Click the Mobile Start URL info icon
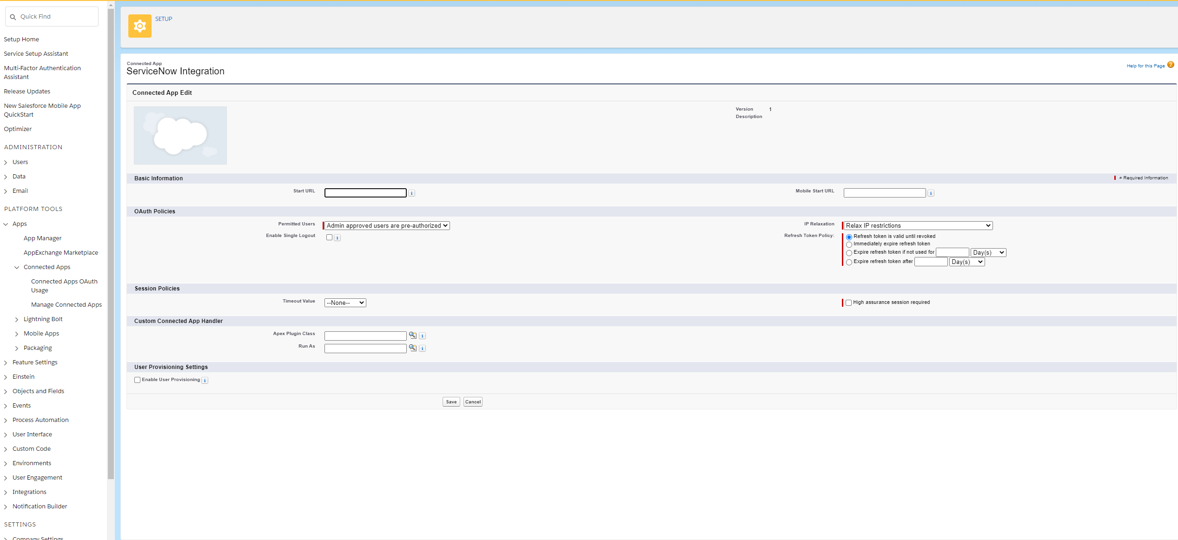 [x=931, y=193]
